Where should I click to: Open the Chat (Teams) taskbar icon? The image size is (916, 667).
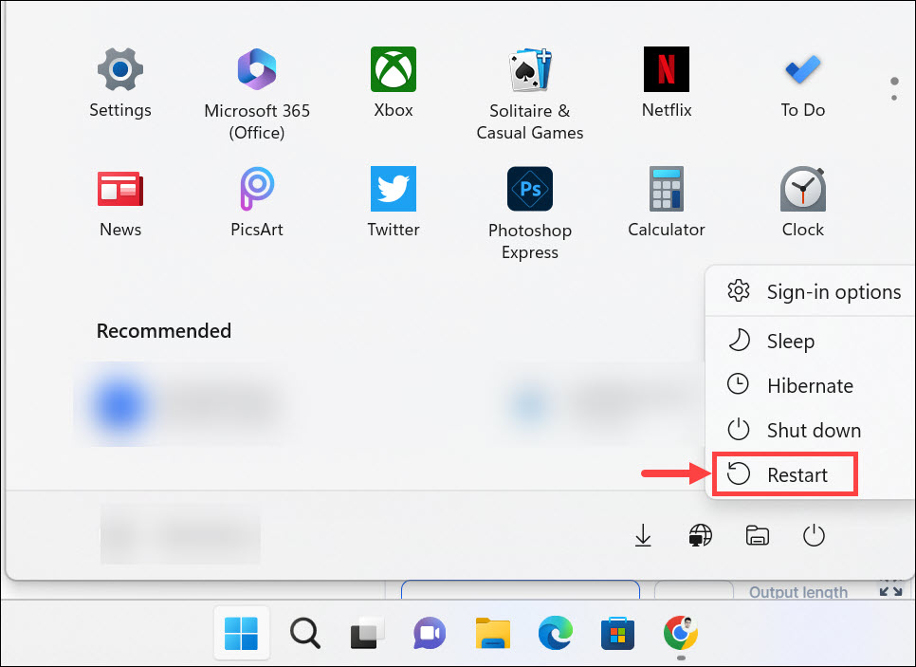pyautogui.click(x=430, y=633)
